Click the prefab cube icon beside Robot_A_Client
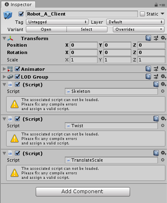The image size is (167, 203). 8,15
